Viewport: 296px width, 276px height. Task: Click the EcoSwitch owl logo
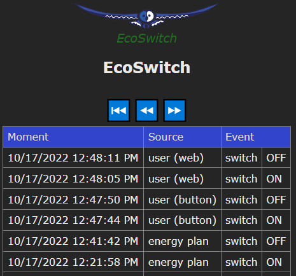(146, 16)
